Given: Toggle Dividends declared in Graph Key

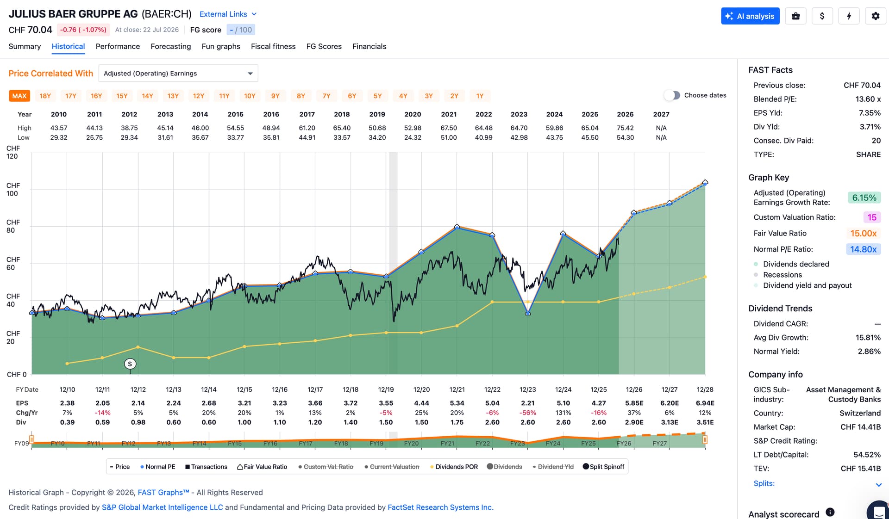Looking at the screenshot, I should coord(791,264).
